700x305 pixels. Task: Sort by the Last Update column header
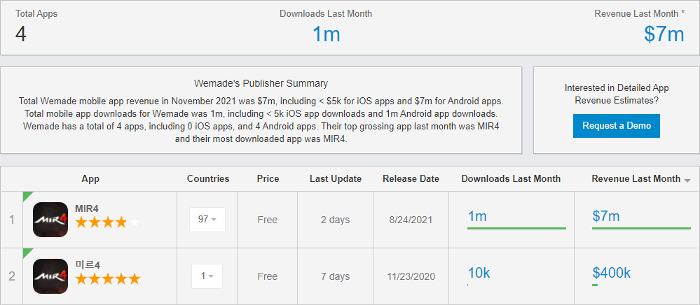[x=336, y=179]
